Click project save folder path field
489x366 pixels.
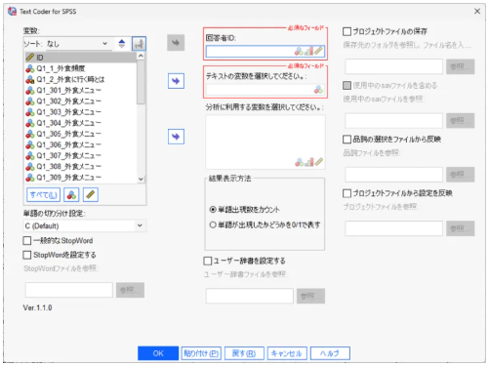coord(394,66)
